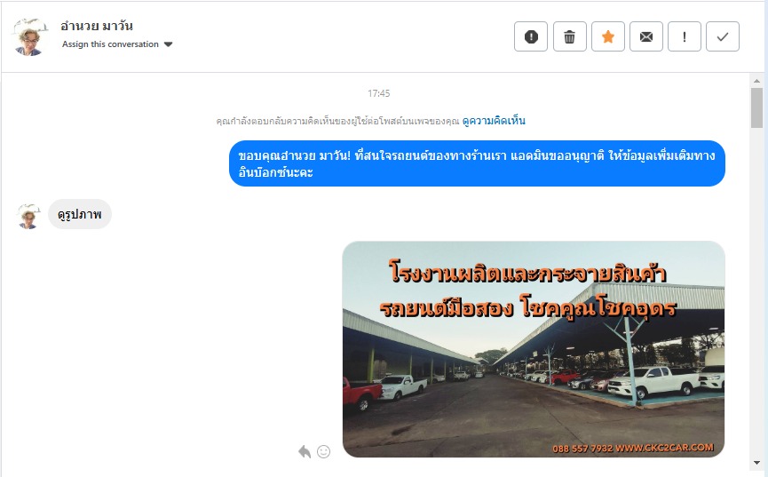Flag conversation with the exclamation mark button
The image size is (768, 477).
tap(685, 36)
